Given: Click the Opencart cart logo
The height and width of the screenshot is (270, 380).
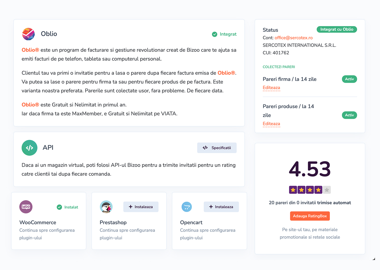Looking at the screenshot, I should point(187,207).
